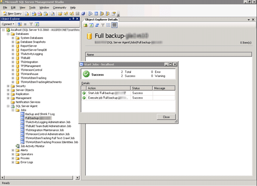This screenshot has height=186, width=257.
Task: Click the Name column header in Details pane
Action: (169, 54)
